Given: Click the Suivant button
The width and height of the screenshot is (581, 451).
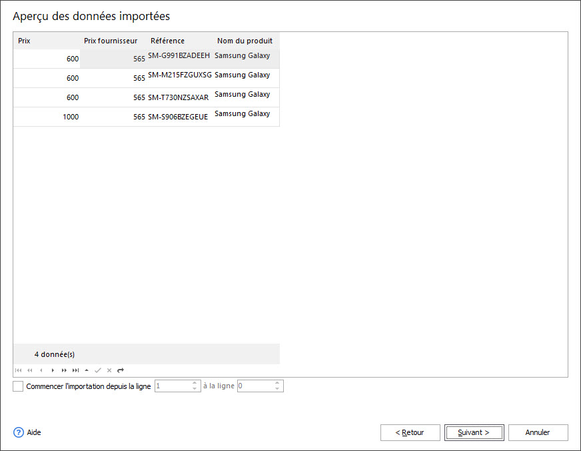Looking at the screenshot, I should tap(474, 432).
